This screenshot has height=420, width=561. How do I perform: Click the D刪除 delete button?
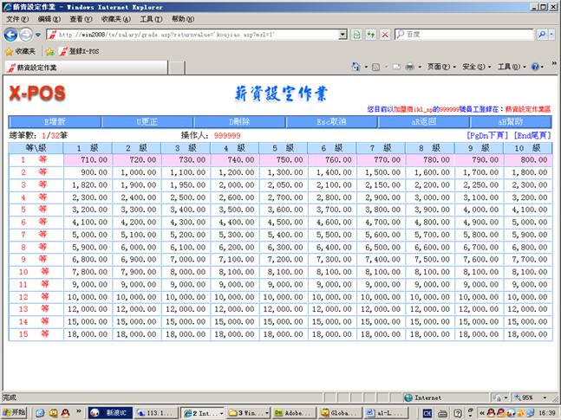click(x=239, y=122)
